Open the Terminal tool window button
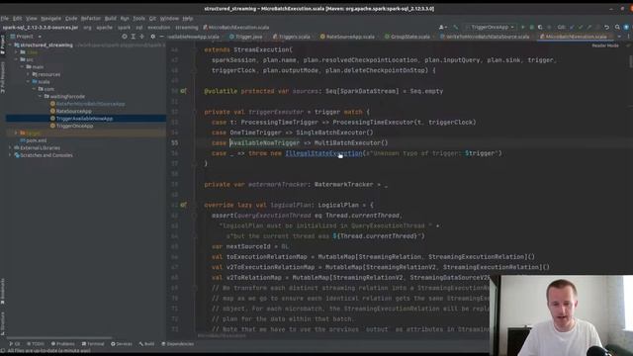 point(93,344)
